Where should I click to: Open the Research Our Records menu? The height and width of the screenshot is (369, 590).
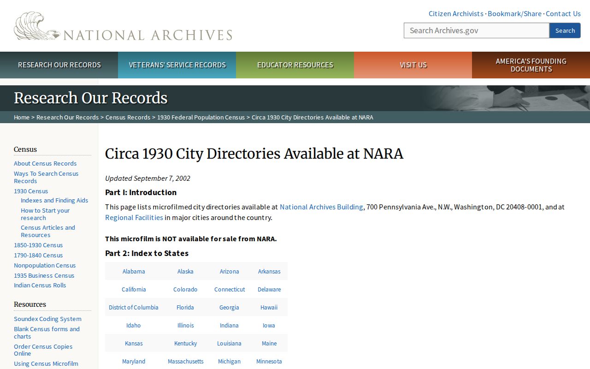tap(59, 65)
